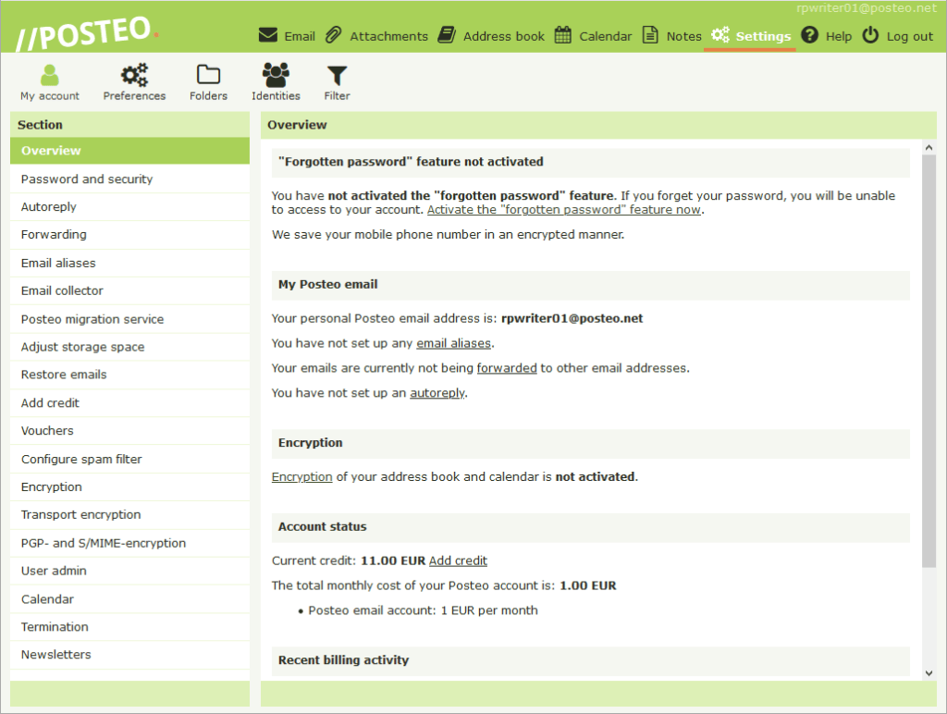Click the rpwriter01@posteo.net address at top right

click(866, 7)
